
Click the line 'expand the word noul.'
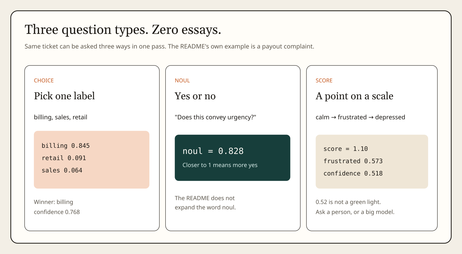point(205,207)
